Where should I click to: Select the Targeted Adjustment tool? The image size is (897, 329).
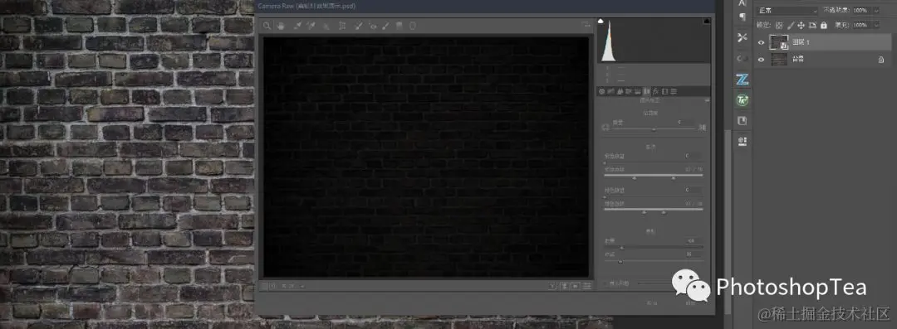(326, 26)
